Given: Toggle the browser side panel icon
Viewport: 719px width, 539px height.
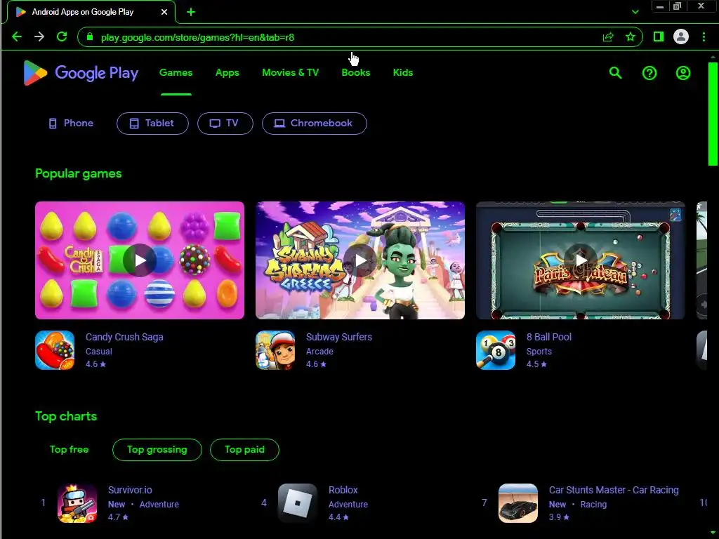Looking at the screenshot, I should coord(659,36).
